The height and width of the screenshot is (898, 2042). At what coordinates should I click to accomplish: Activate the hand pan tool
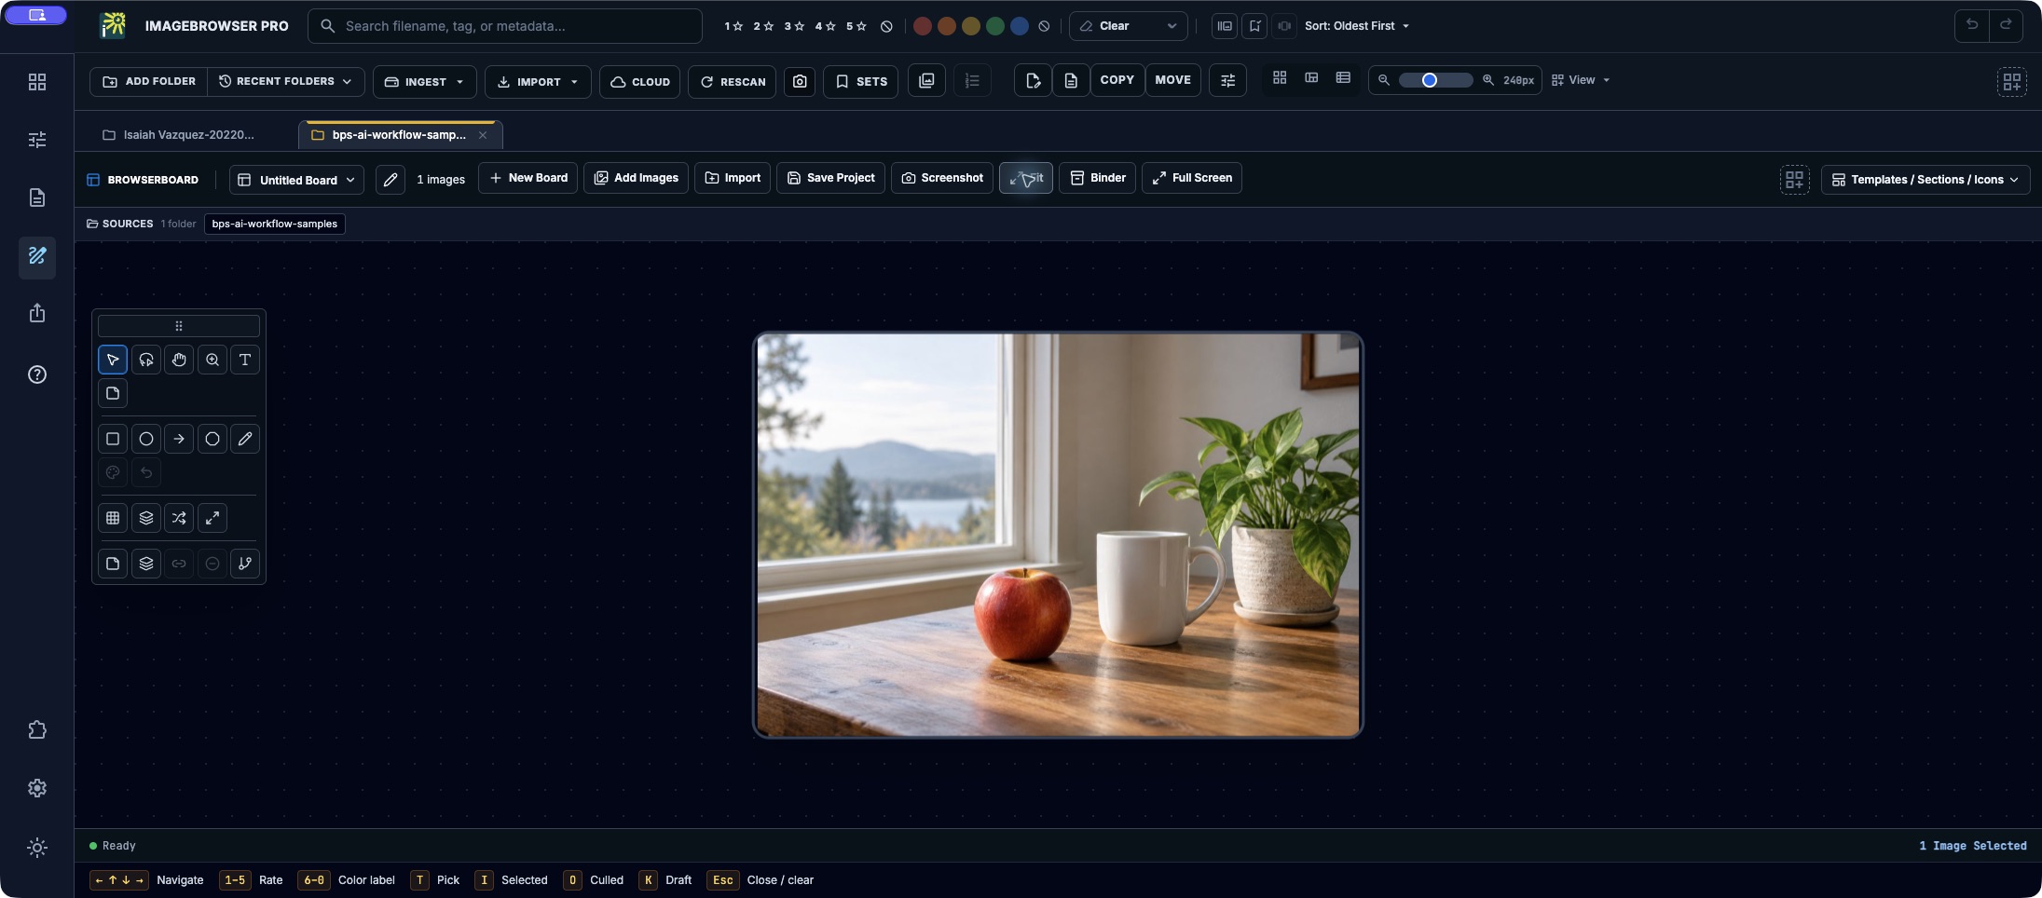[179, 360]
